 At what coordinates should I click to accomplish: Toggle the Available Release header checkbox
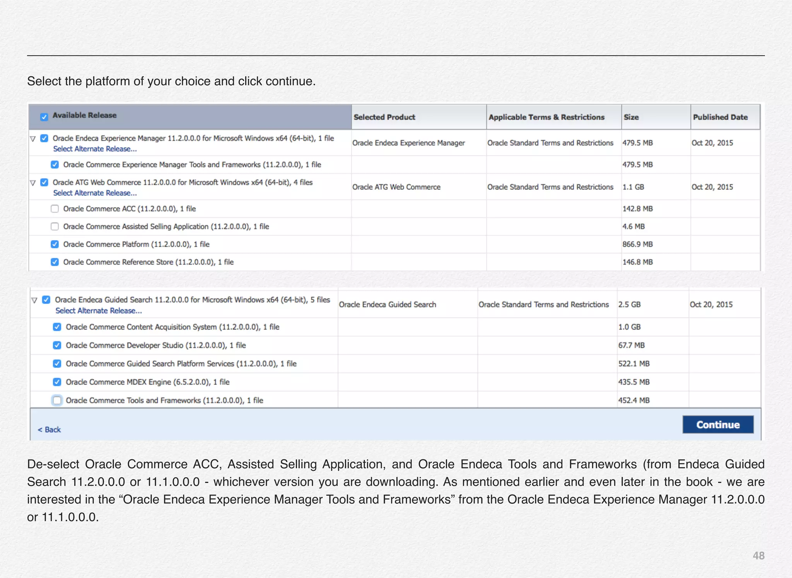44,117
